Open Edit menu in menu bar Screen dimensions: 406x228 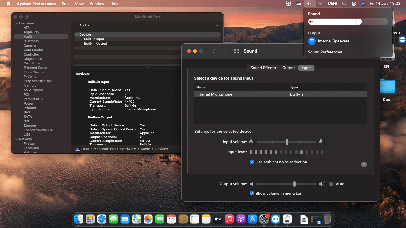tap(65, 4)
